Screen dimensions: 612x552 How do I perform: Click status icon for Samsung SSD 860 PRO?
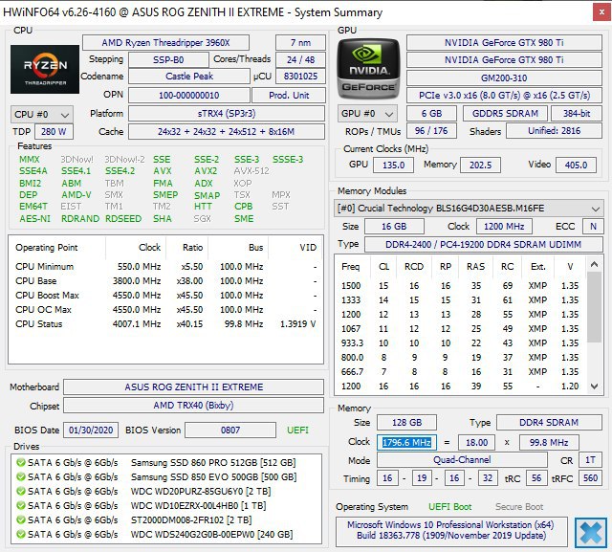pyautogui.click(x=21, y=463)
